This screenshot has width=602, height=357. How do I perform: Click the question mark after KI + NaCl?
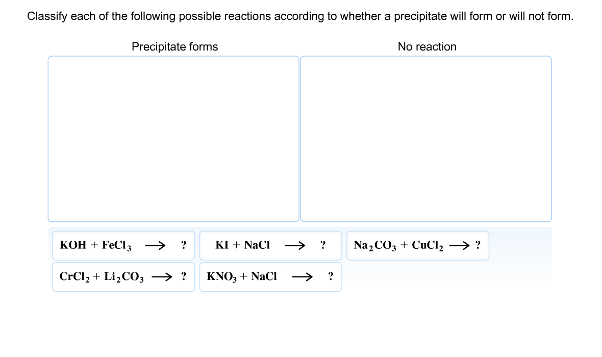(x=323, y=245)
